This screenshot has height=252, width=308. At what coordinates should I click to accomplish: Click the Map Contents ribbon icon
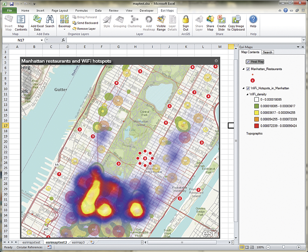[21, 23]
